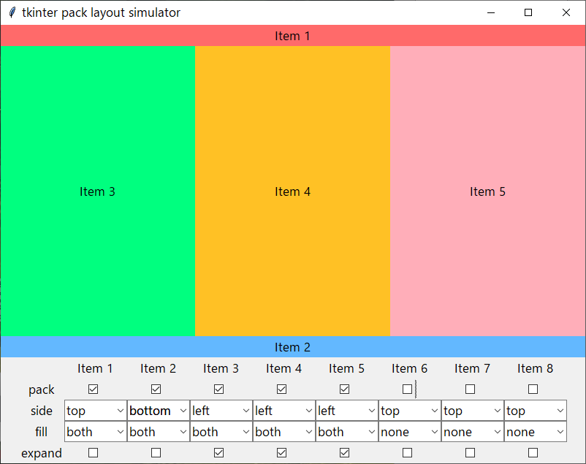Uncheck the pack checkbox for Item 1

(93, 389)
